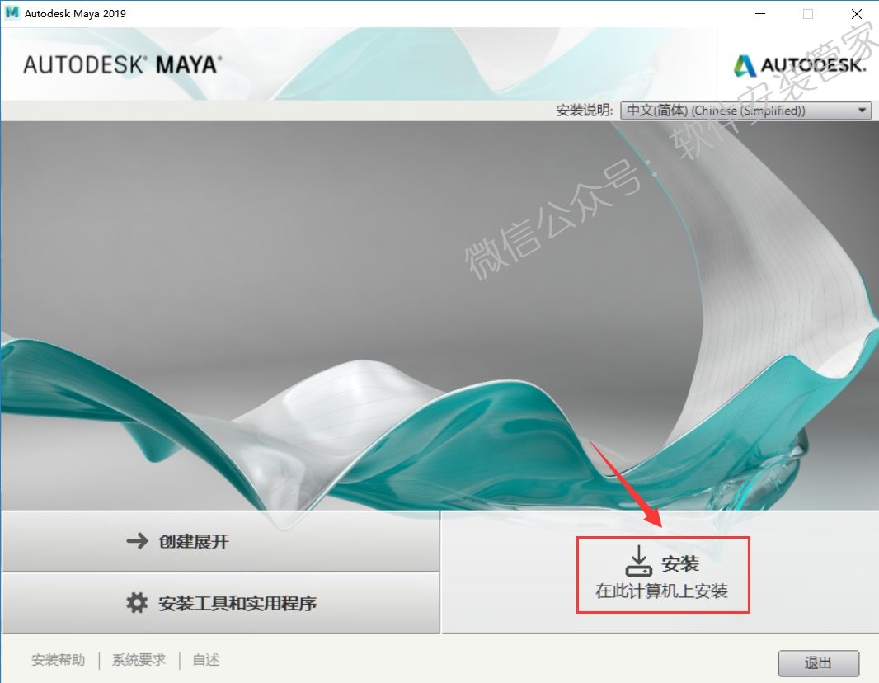The width and height of the screenshot is (879, 683).
Task: Click the AUTODESK MAYA banner logo
Action: pyautogui.click(x=122, y=65)
